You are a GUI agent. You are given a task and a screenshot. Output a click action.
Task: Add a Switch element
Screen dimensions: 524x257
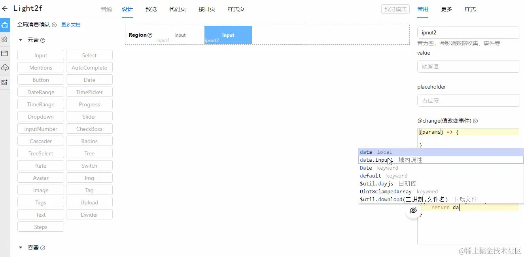[89, 166]
